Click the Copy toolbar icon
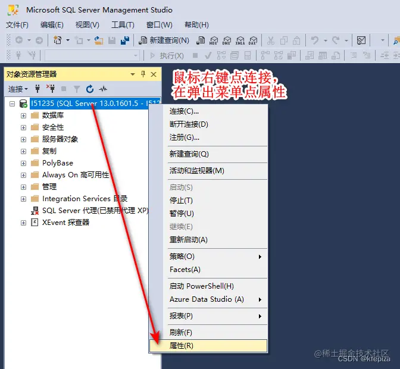 coord(284,40)
